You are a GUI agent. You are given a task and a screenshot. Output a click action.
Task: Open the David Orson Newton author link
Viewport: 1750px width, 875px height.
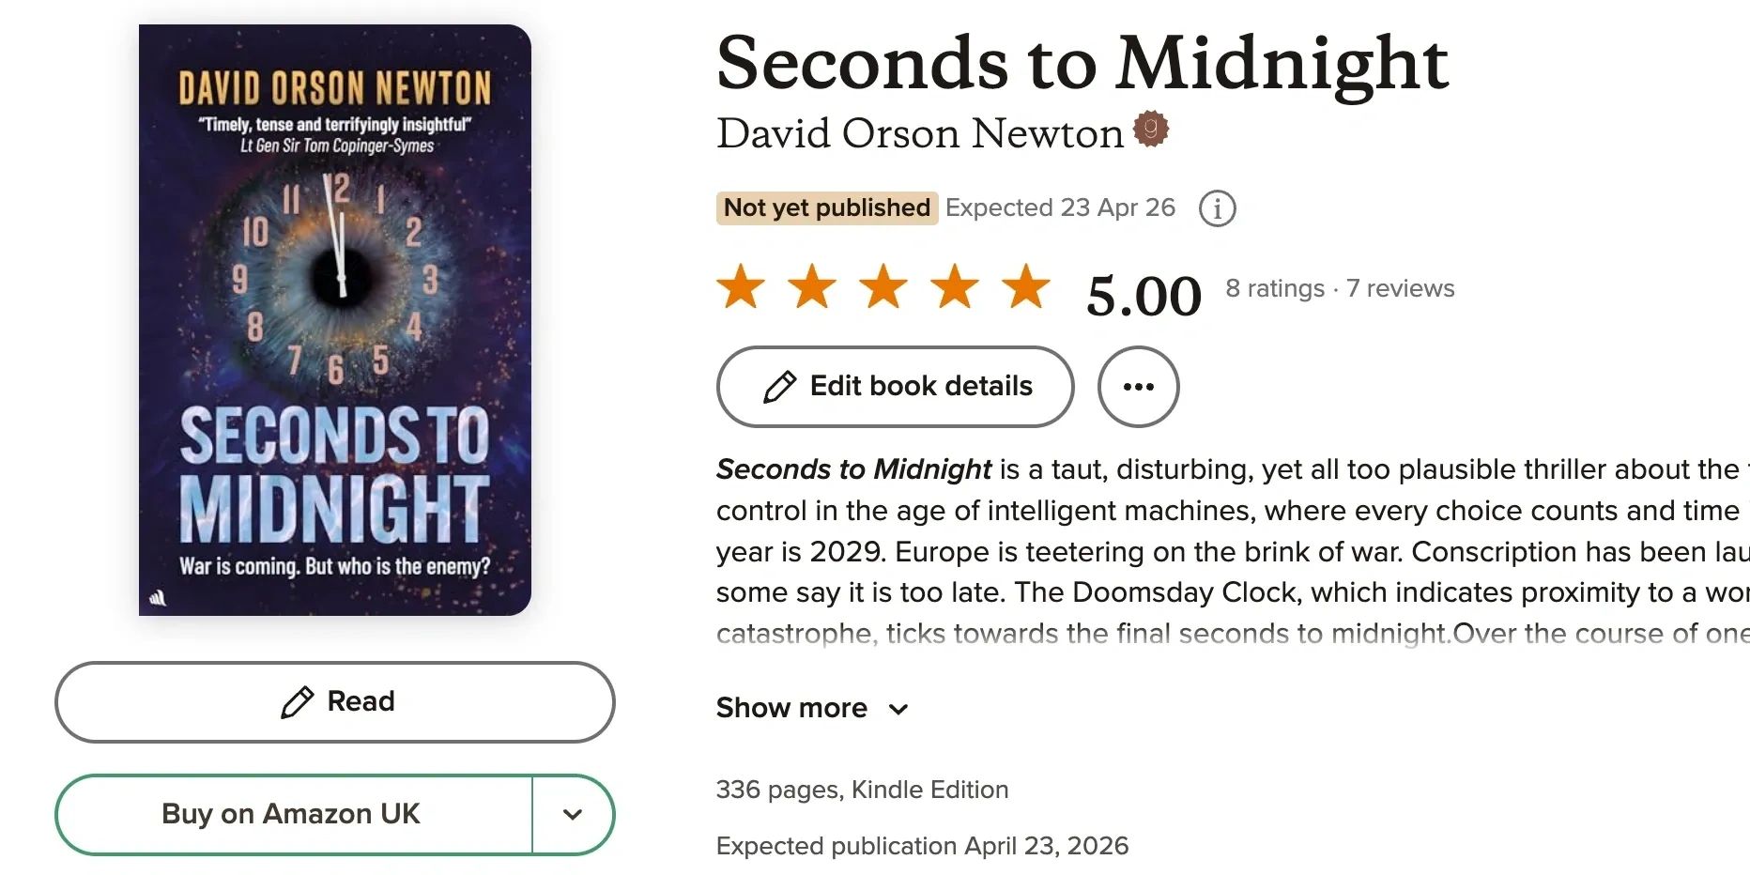(919, 133)
